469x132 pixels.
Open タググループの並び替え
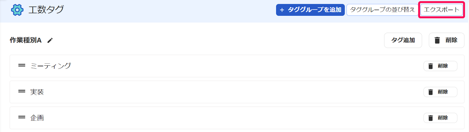[x=382, y=10]
